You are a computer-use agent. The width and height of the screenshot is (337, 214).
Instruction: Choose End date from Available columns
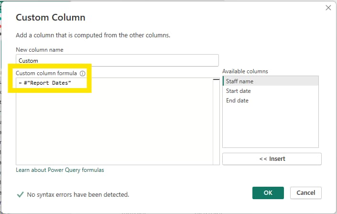(270, 101)
